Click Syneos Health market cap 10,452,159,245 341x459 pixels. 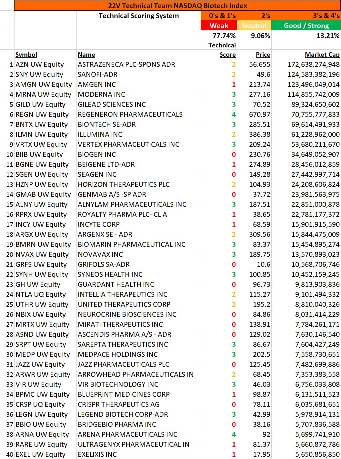[x=306, y=274]
